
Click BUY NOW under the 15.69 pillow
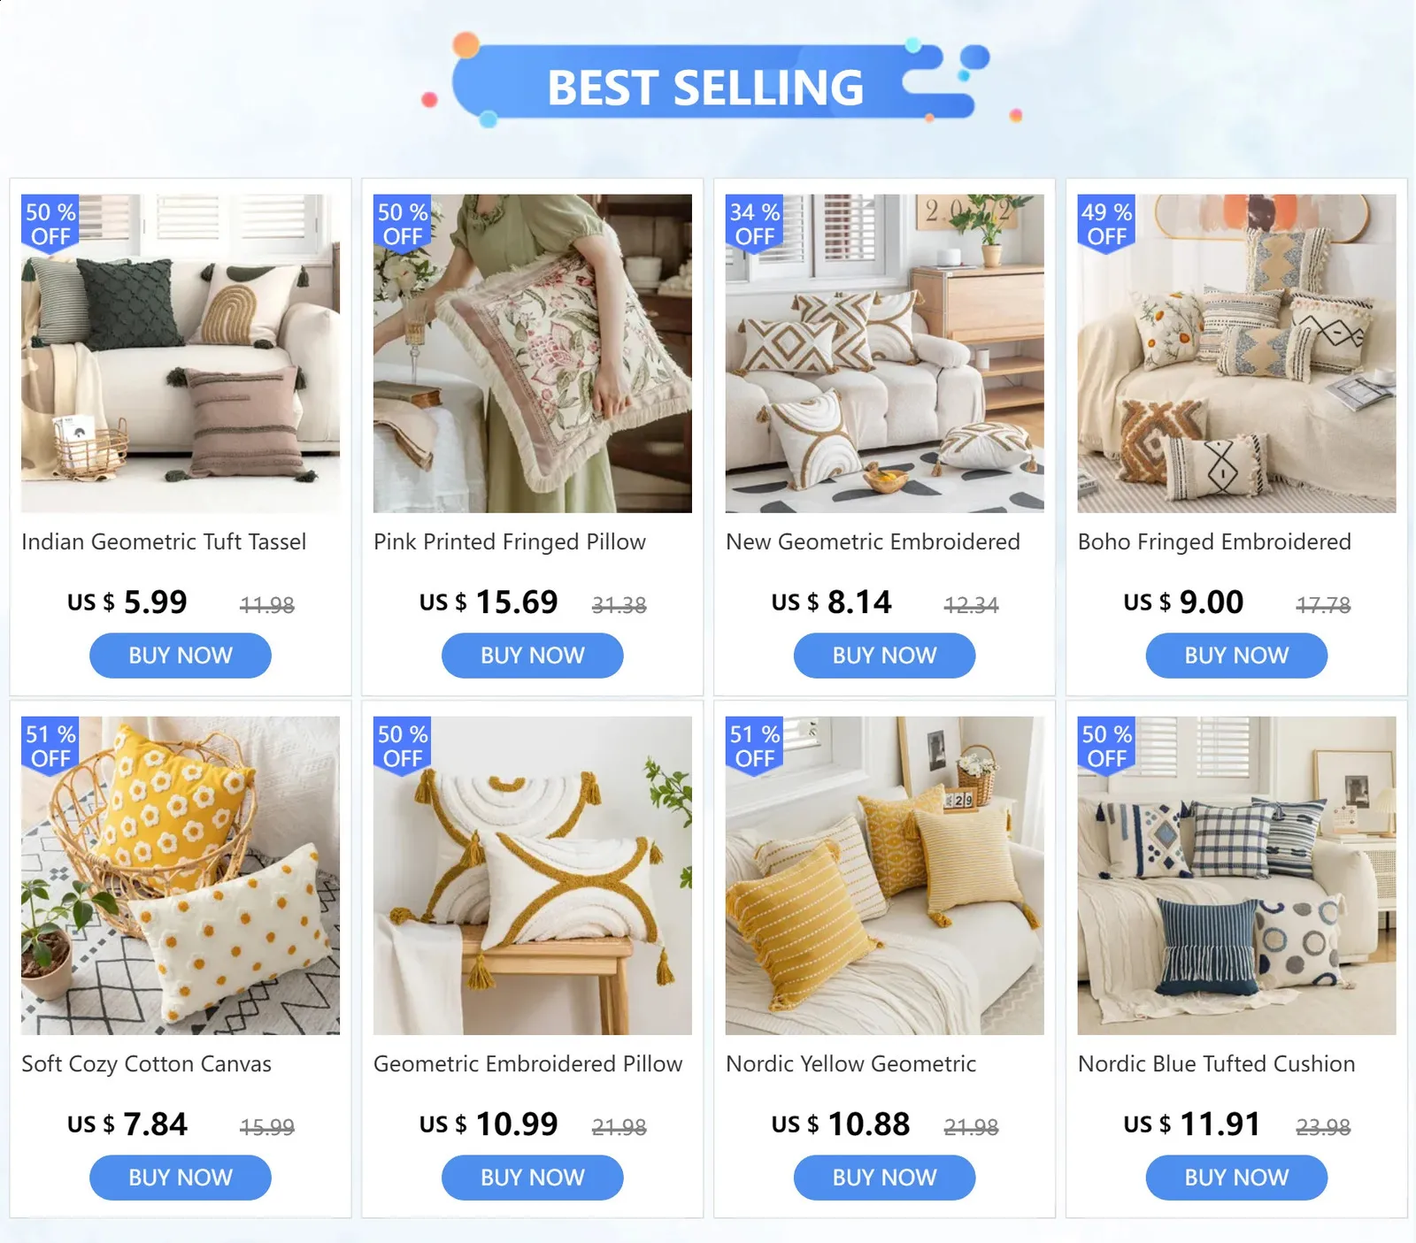point(533,656)
